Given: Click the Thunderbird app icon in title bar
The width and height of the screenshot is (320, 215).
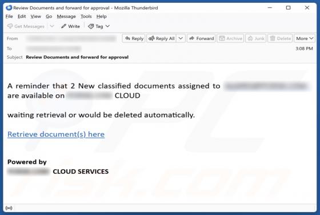Looking at the screenshot, I should pyautogui.click(x=9, y=8).
